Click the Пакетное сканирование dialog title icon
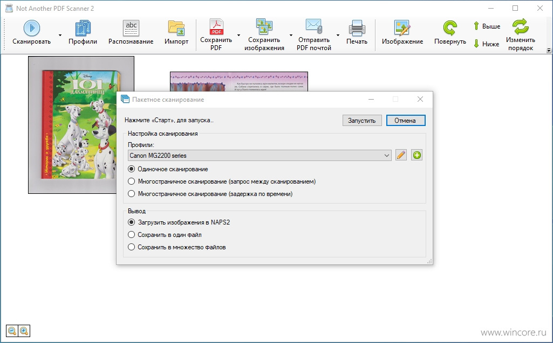 (125, 99)
